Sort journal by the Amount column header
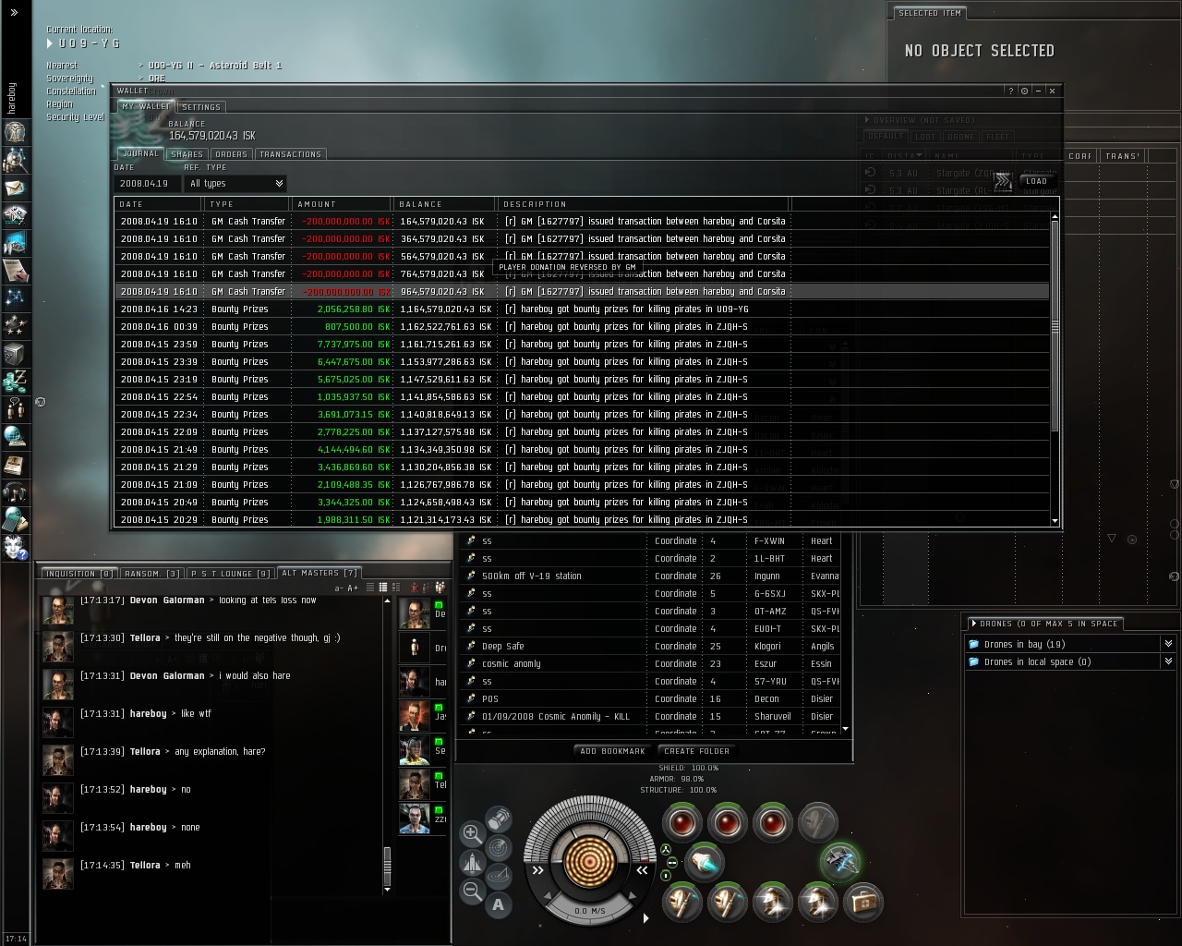 coord(342,204)
